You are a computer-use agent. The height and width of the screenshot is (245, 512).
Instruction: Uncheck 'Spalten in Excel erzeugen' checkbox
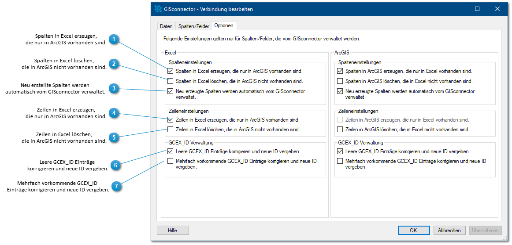pyautogui.click(x=170, y=71)
